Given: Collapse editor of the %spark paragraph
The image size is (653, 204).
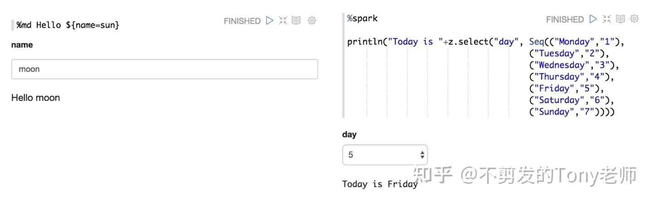Looking at the screenshot, I should pyautogui.click(x=607, y=19).
